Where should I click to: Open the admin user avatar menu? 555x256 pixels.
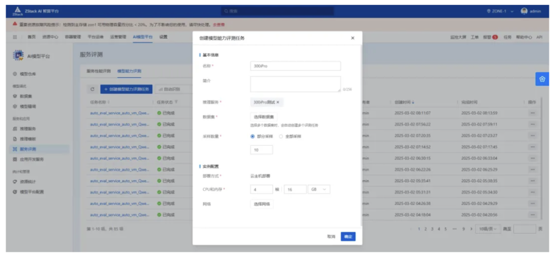pyautogui.click(x=524, y=11)
